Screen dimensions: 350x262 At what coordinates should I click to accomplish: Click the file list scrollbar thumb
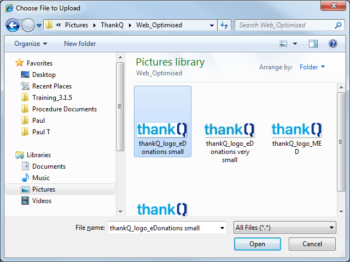[x=341, y=142]
